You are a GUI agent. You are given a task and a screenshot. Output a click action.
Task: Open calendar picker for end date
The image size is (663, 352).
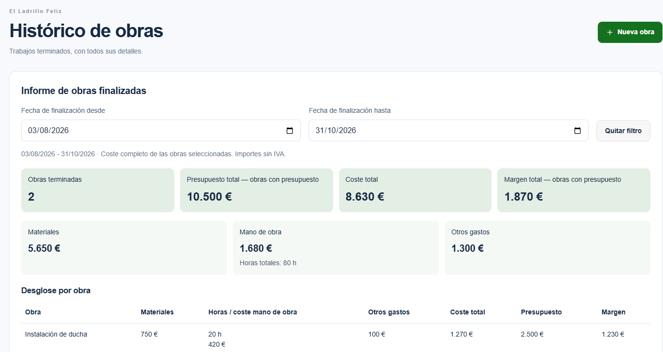pos(577,131)
